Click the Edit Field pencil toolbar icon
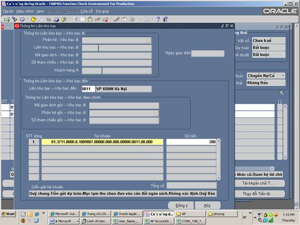Image resolution: width=300 pixels, height=225 pixels. (x=116, y=19)
